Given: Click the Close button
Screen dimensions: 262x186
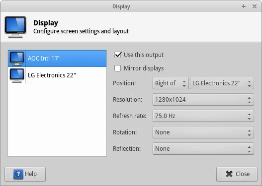Looking at the screenshot, I should coord(237,174).
